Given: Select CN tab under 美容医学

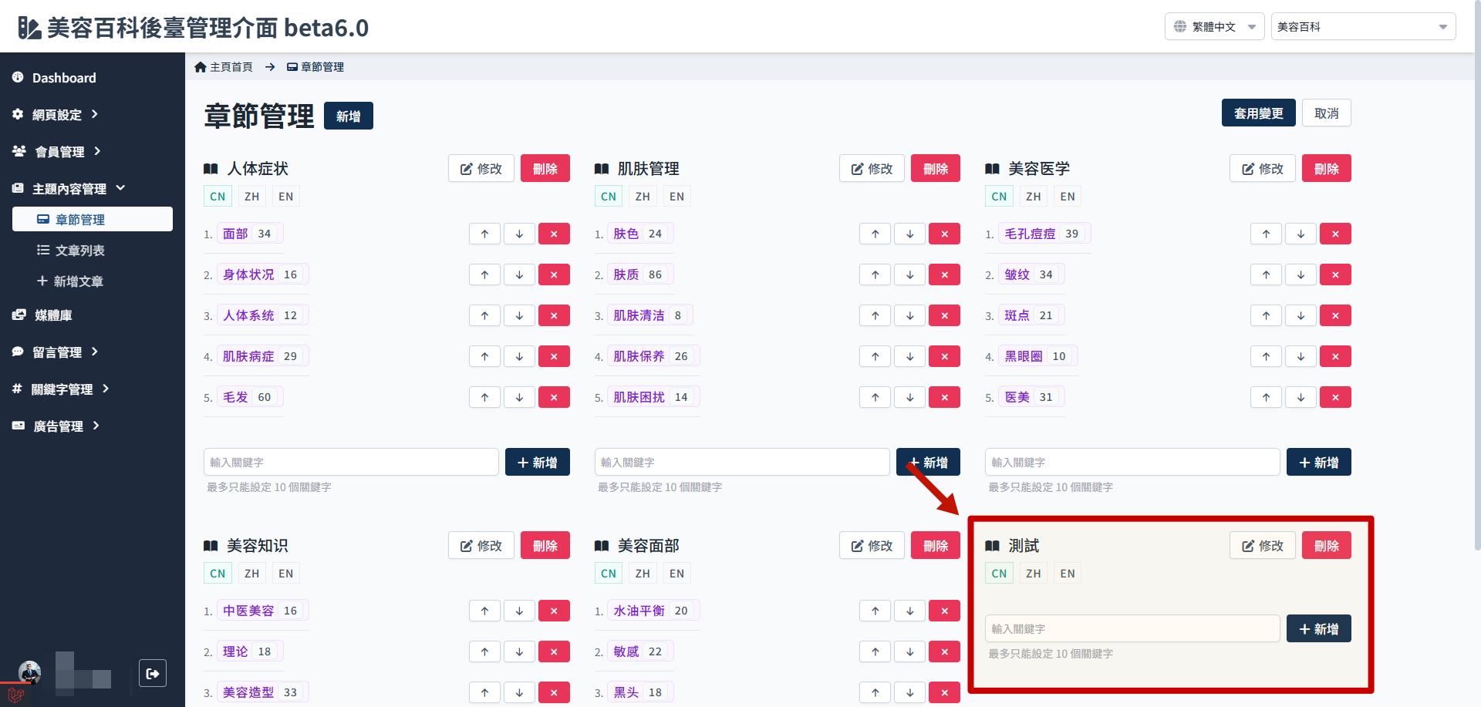Looking at the screenshot, I should (x=999, y=197).
